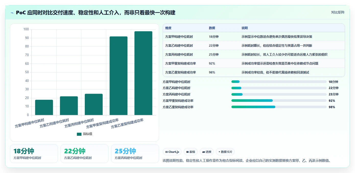This screenshot has height=173, width=355.
Task: Click the 50 y-axis tick label
Action: pos(27,72)
